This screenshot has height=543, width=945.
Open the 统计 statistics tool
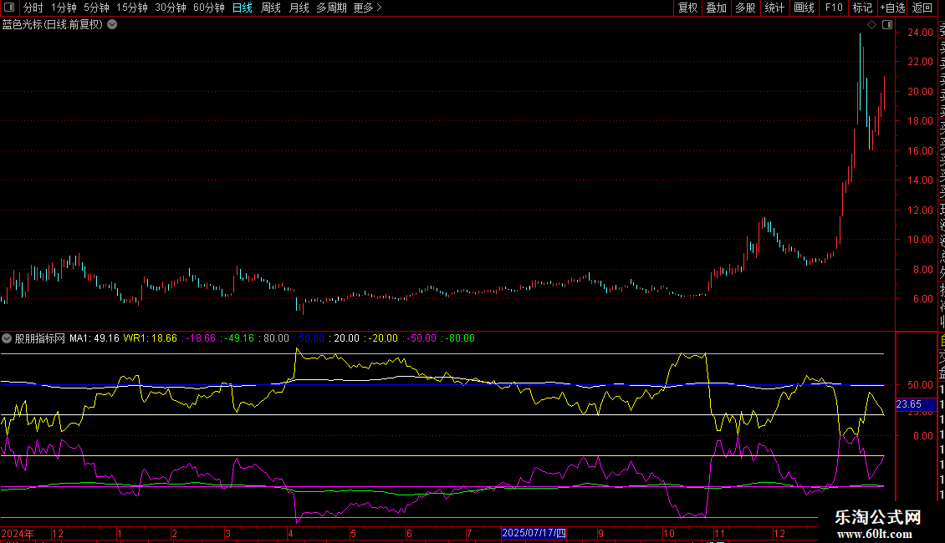point(774,8)
